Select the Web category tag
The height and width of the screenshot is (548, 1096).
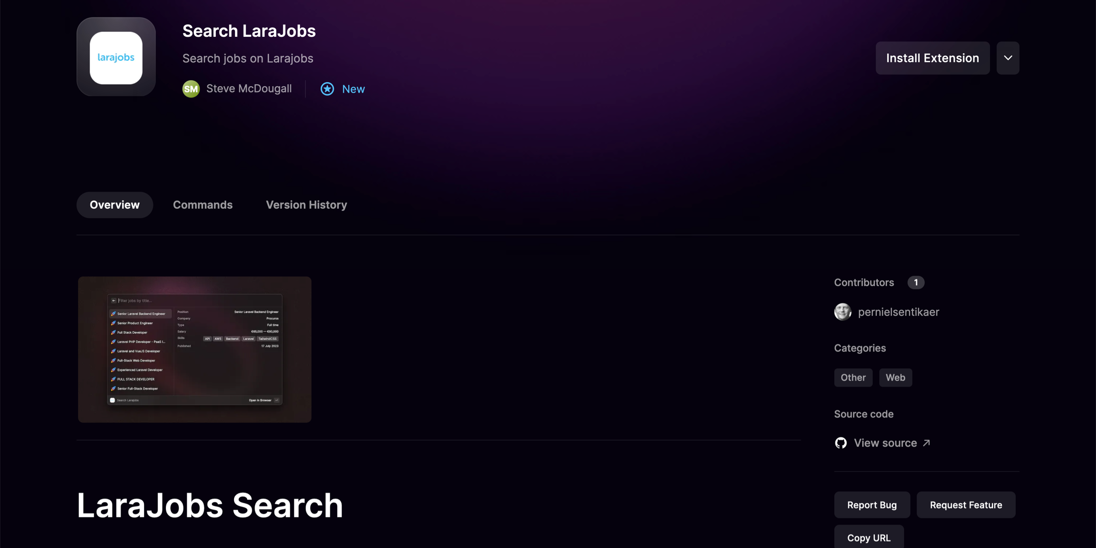pyautogui.click(x=895, y=377)
